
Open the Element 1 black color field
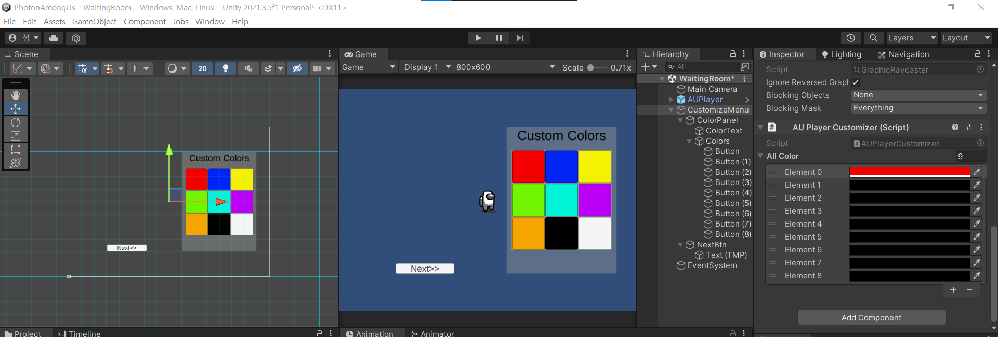pos(910,185)
